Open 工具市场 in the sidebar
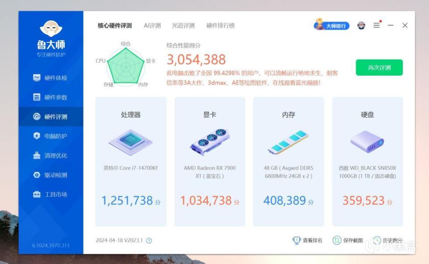This screenshot has width=429, height=264. (x=50, y=195)
